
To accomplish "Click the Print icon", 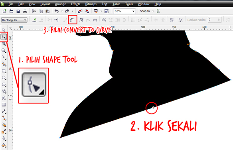I will 25,11.
